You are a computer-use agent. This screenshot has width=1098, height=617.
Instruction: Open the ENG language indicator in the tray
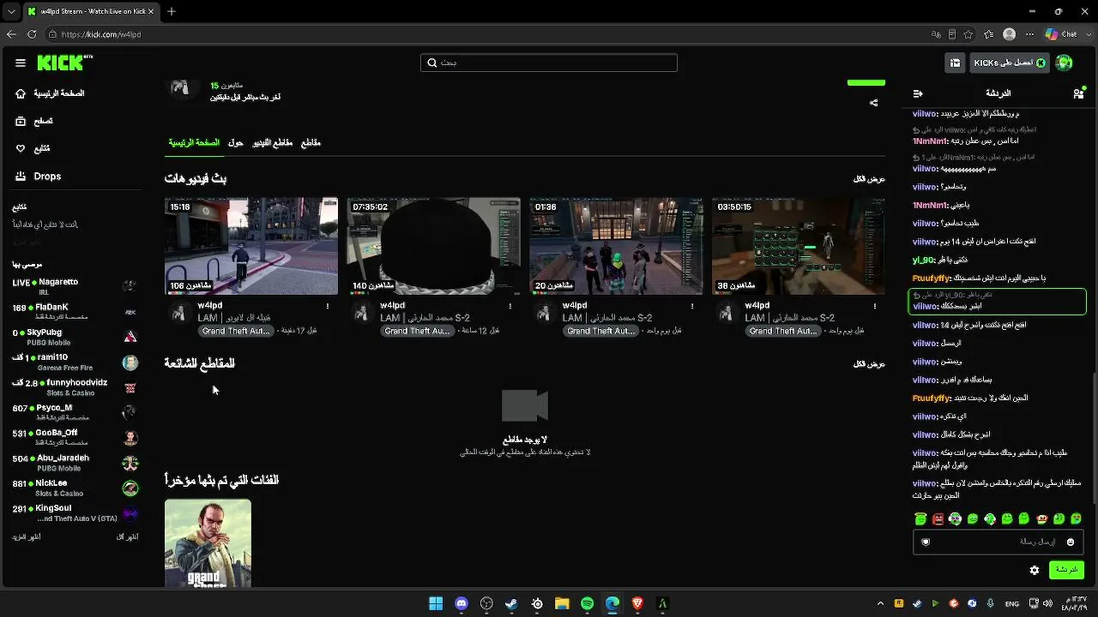click(1012, 603)
